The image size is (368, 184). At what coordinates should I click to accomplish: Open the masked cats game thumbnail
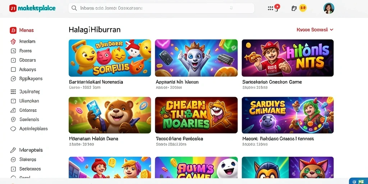(288, 167)
